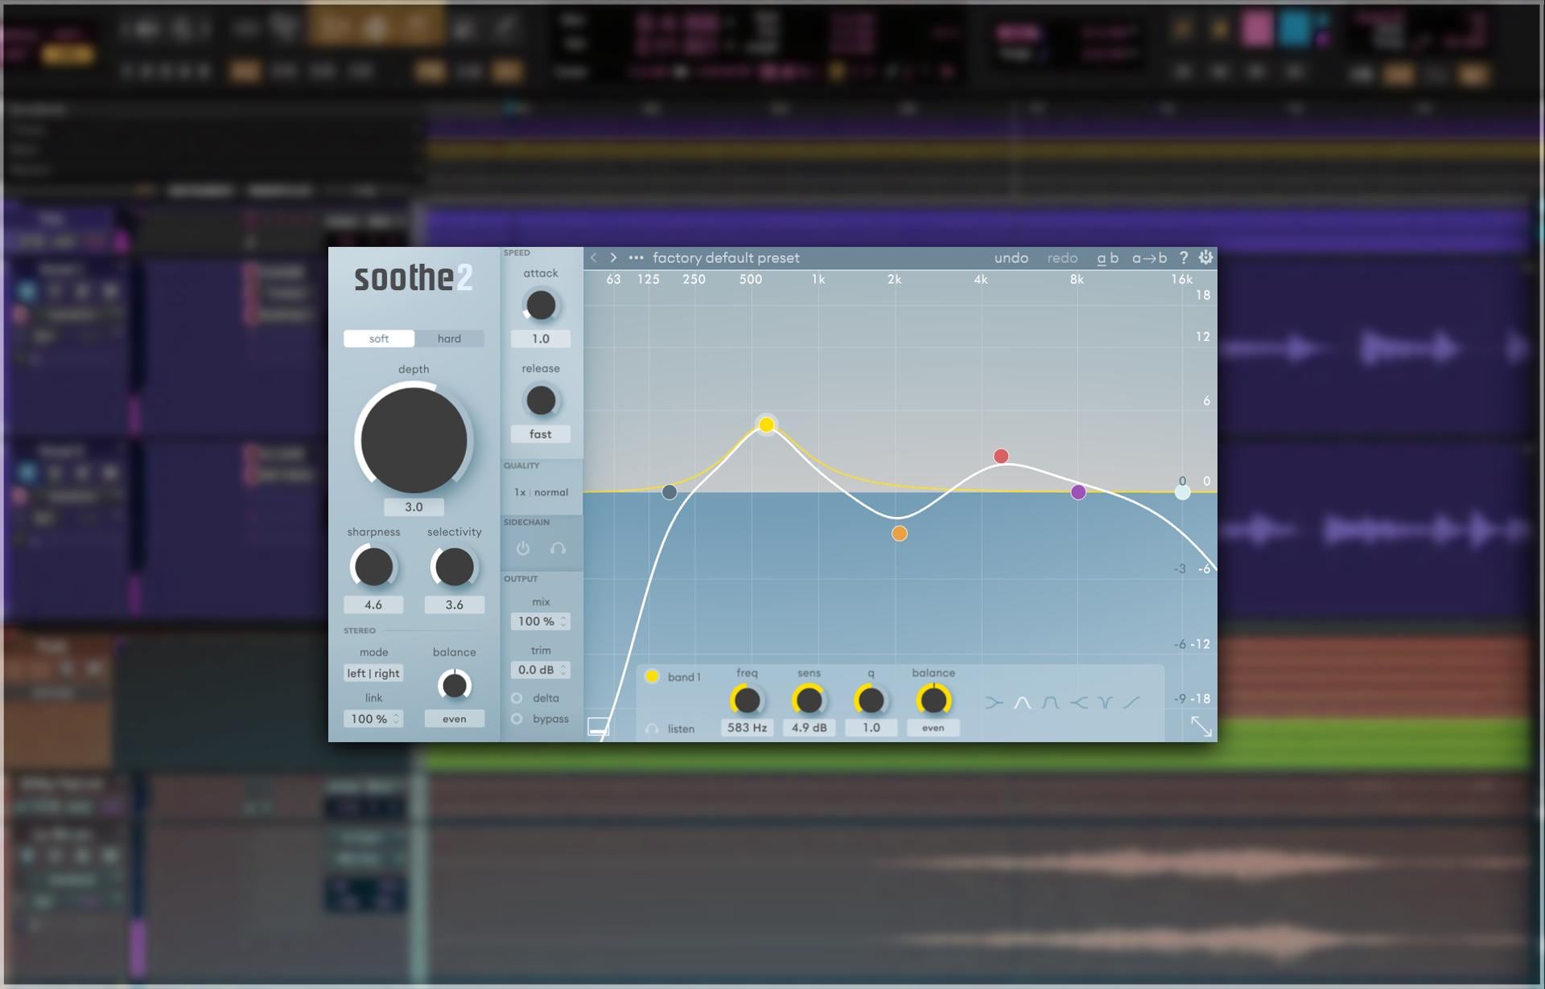The height and width of the screenshot is (989, 1545).
Task: Click the sharpness value field 4.6
Action: (x=373, y=605)
